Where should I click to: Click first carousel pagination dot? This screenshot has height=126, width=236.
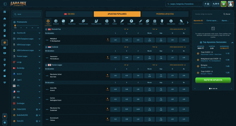point(210,89)
